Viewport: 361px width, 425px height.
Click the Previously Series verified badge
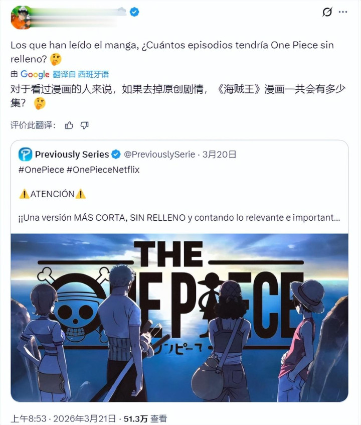(116, 154)
